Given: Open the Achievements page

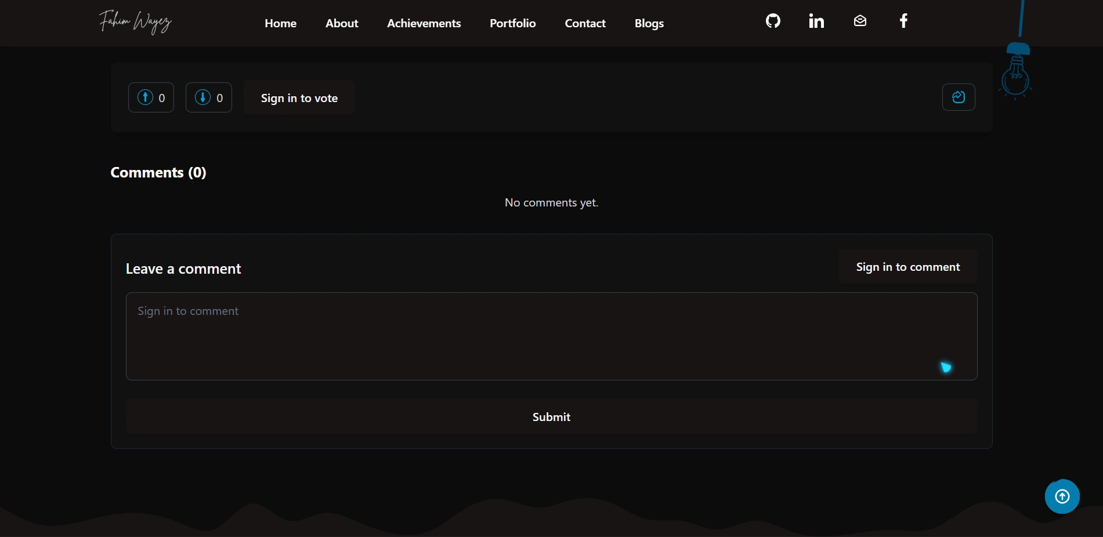Looking at the screenshot, I should (424, 23).
